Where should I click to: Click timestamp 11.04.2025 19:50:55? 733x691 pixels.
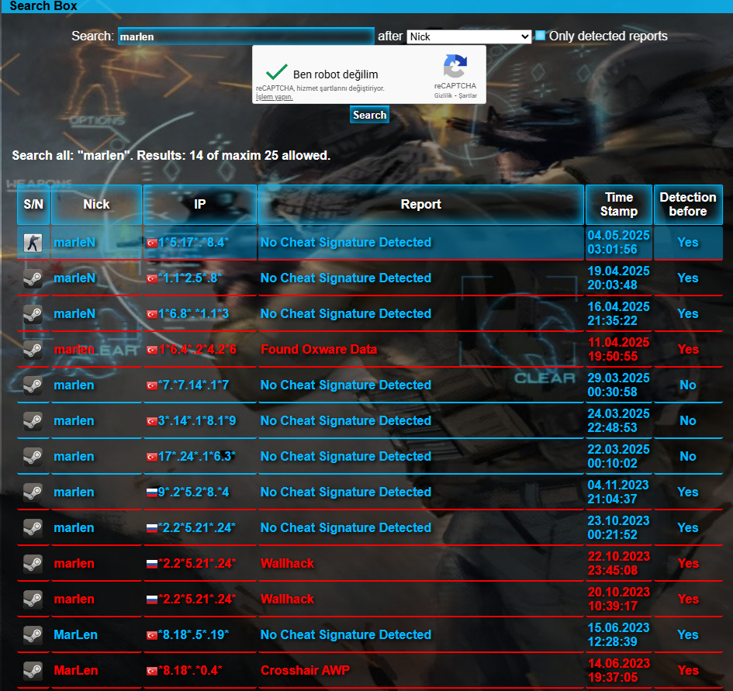[x=618, y=349]
